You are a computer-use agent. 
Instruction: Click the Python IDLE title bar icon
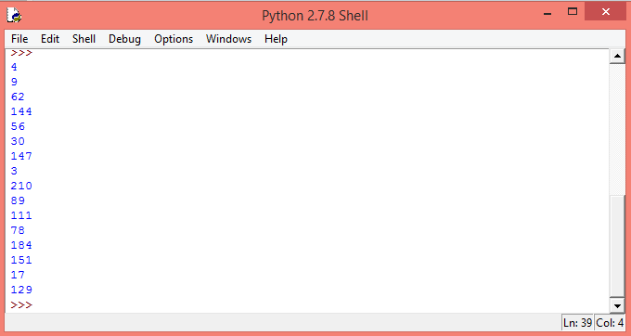[x=15, y=15]
